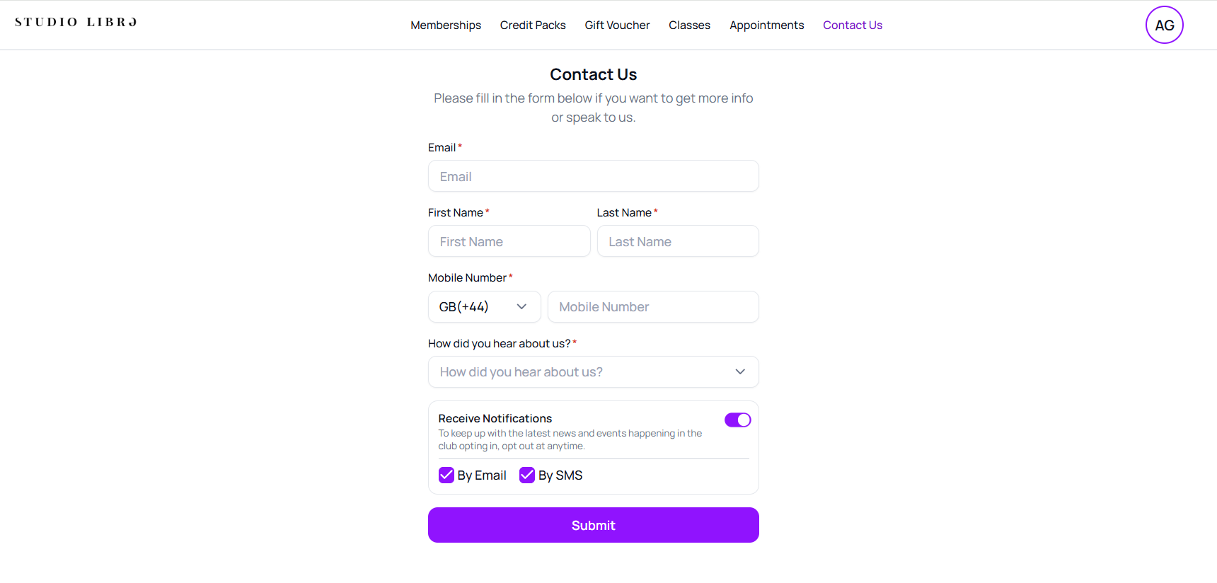Expand the How did you hear about us dropdown
The width and height of the screenshot is (1217, 583).
coord(593,372)
